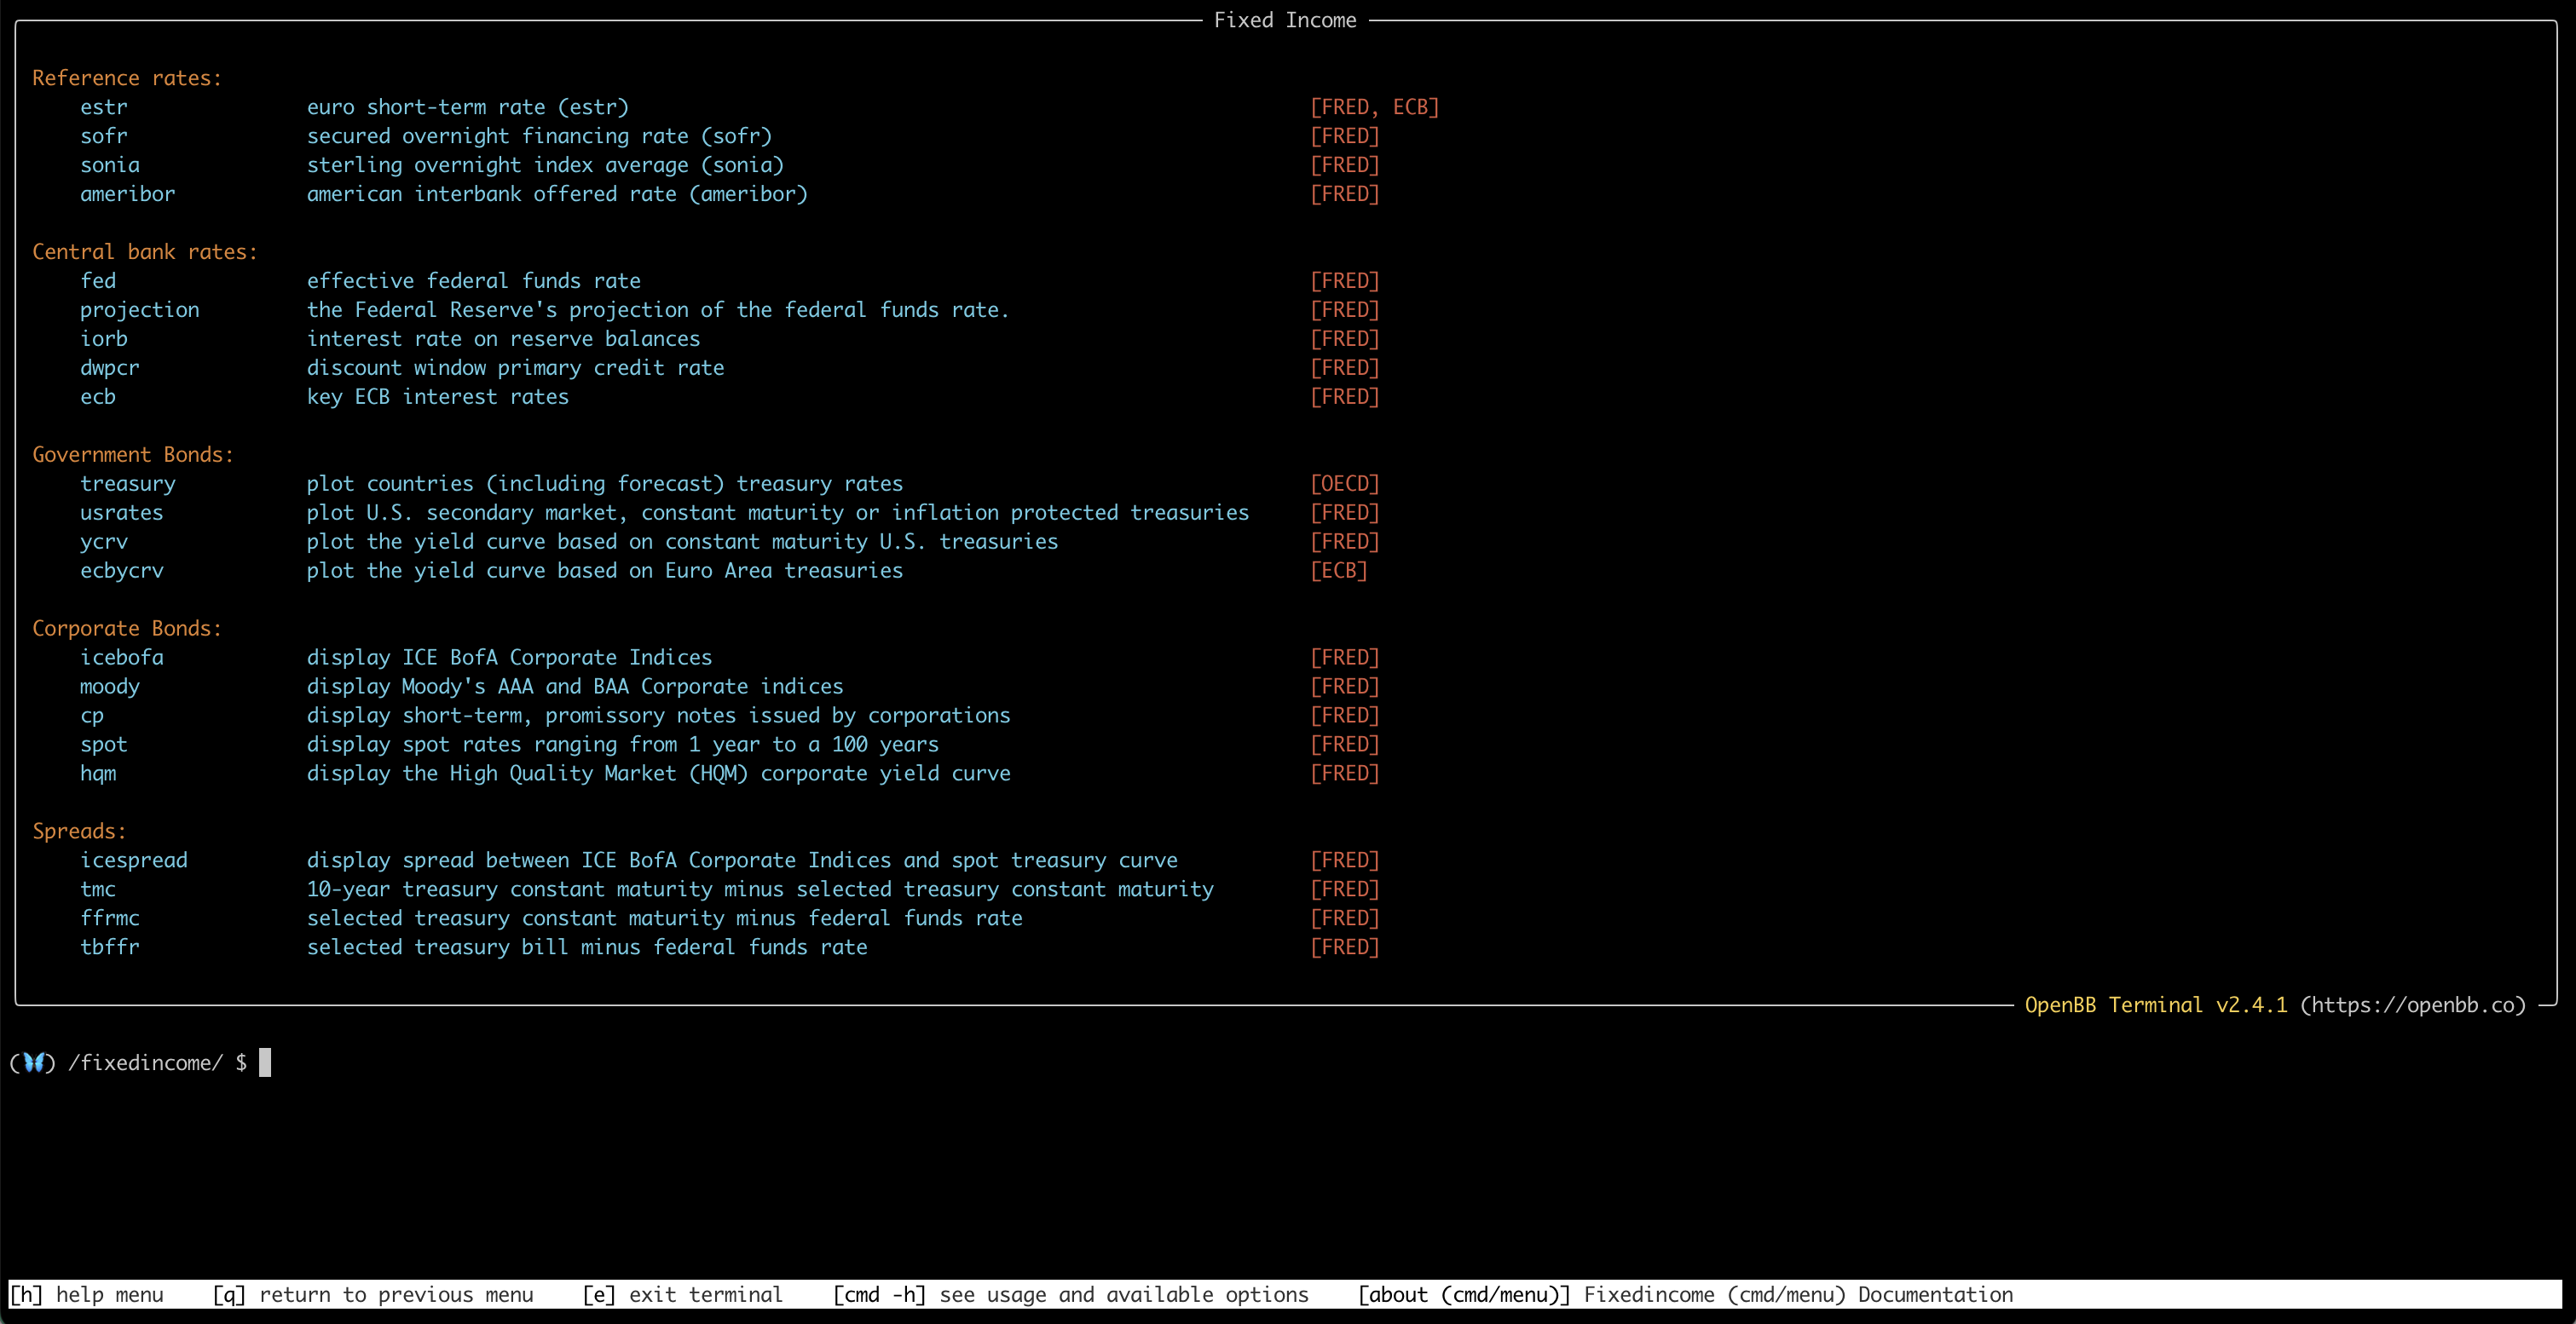Viewport: 2576px width, 1324px height.
Task: Click the '[h] help menu' hint in bottom bar
Action: [x=86, y=1295]
